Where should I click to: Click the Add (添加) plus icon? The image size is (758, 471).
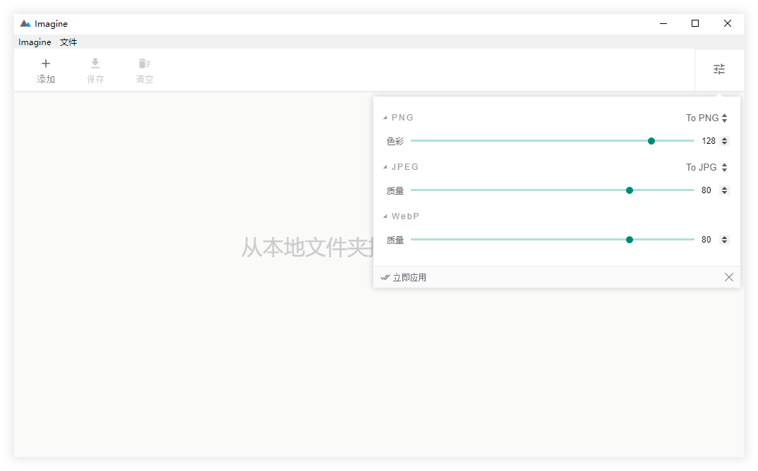[46, 63]
